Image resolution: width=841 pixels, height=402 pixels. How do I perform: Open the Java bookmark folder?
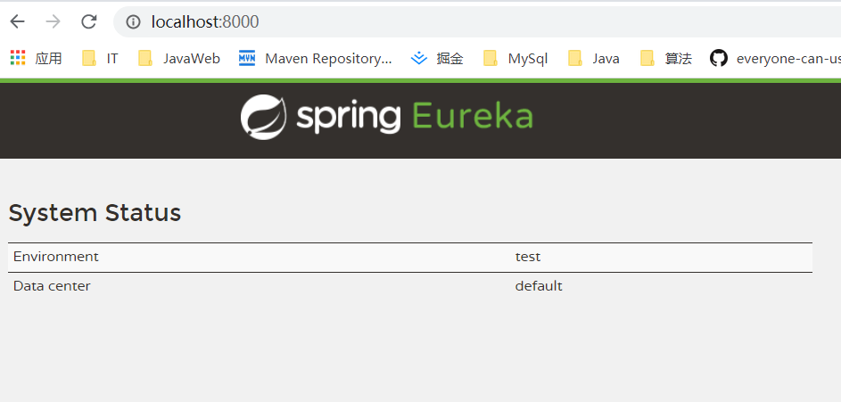pos(594,59)
